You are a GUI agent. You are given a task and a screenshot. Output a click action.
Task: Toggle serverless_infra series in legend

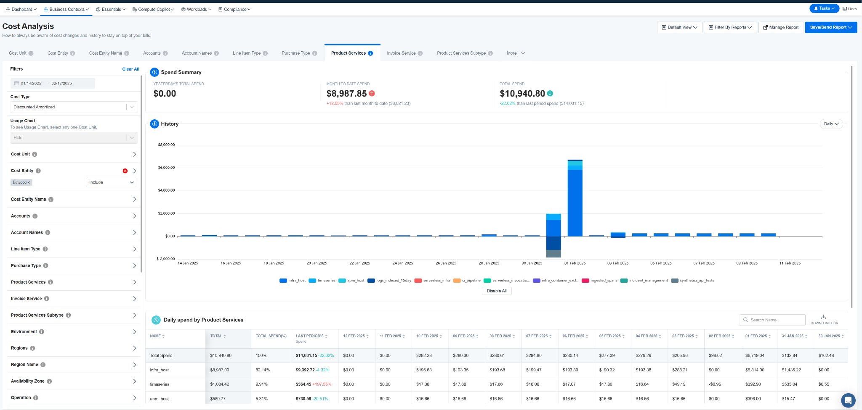pos(432,281)
